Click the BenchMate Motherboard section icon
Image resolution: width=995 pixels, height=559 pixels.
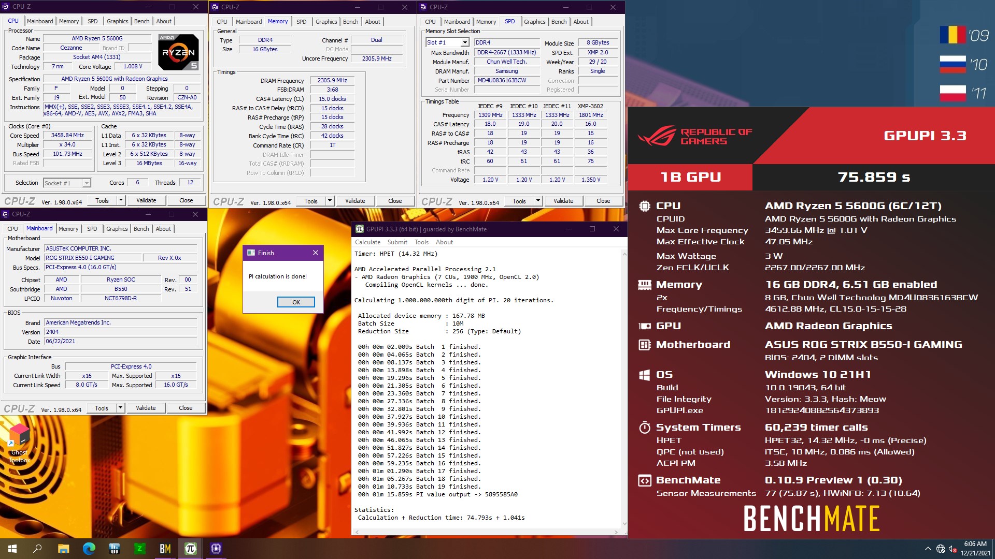pos(645,345)
